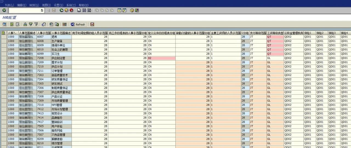Click the 公积金管理机构 column header
351x148 pixels.
pos(294,33)
